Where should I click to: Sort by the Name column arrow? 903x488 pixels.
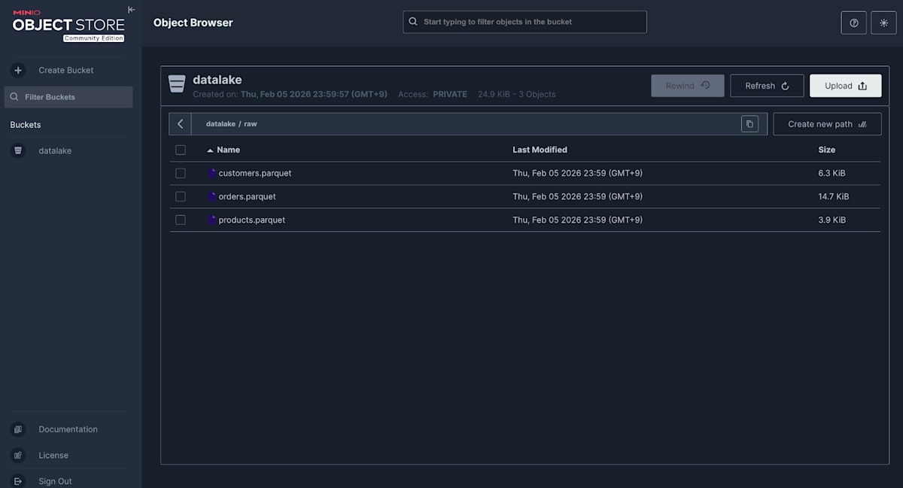(x=210, y=150)
